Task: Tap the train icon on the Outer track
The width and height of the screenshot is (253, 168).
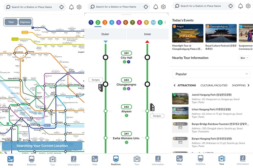Action: click(101, 88)
